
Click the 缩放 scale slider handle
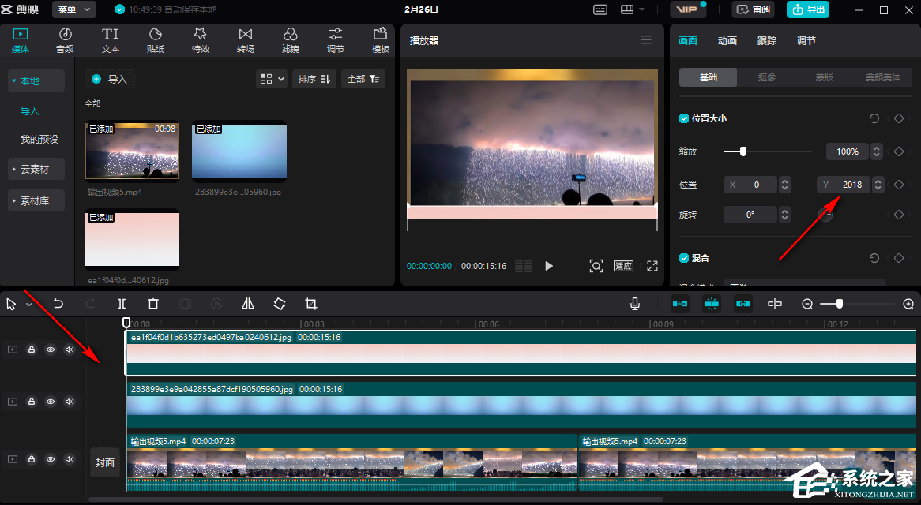point(742,151)
